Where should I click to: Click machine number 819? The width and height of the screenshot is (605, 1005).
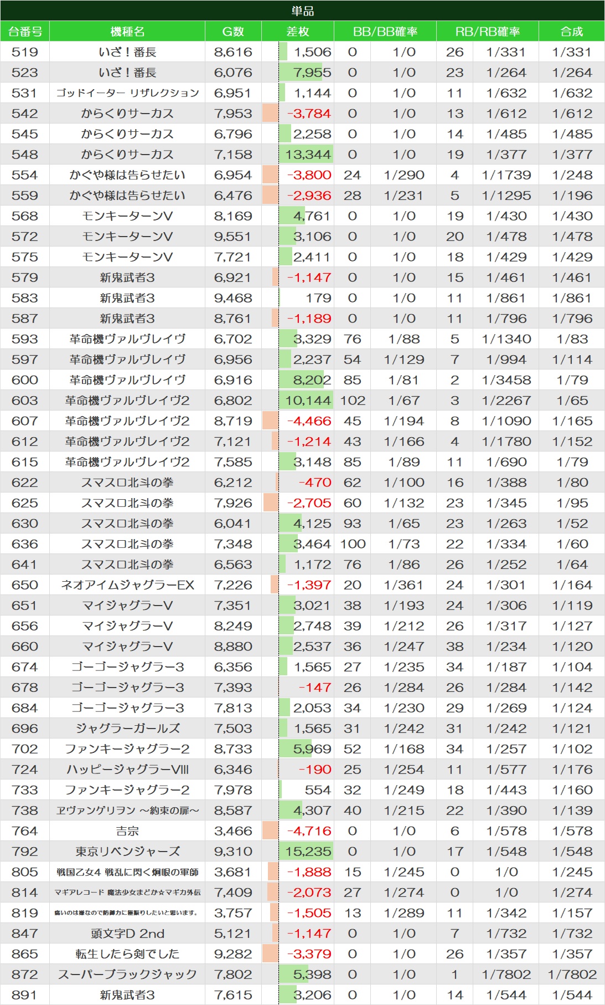pos(25,913)
